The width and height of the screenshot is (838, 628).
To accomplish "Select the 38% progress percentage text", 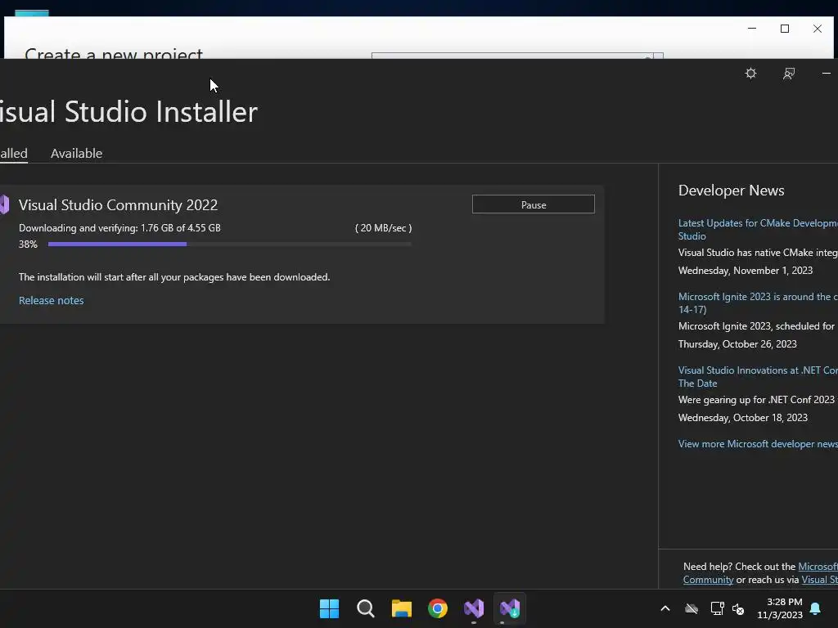I will (28, 244).
